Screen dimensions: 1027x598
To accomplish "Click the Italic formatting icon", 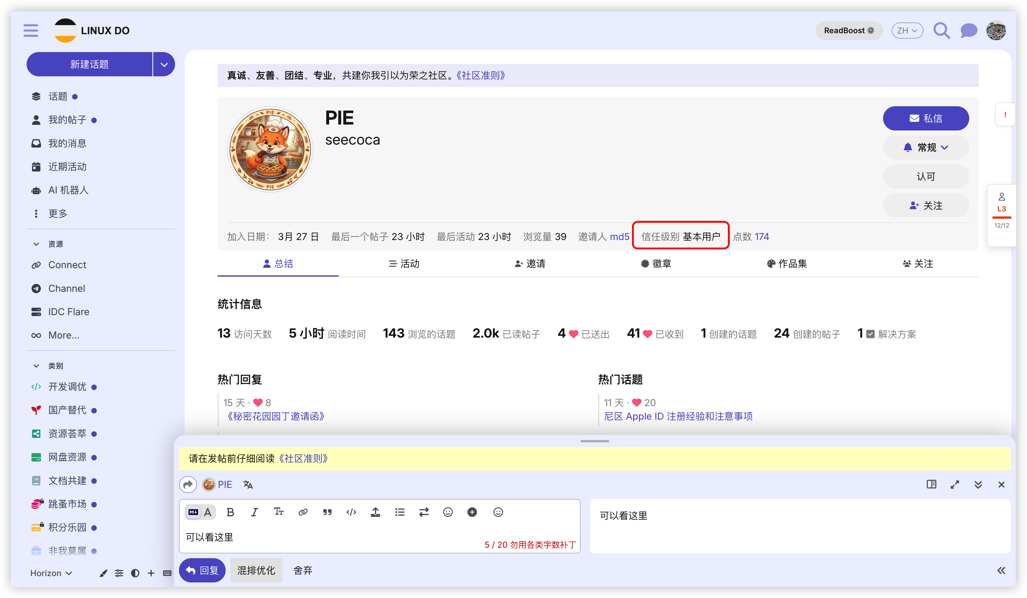I will pos(254,512).
